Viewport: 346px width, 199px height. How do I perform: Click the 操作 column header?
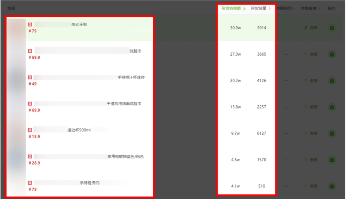[x=332, y=8]
